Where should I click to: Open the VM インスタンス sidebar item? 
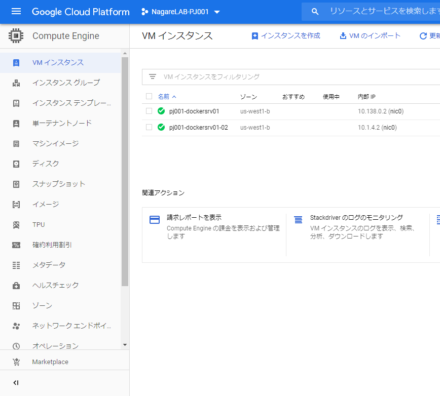point(60,63)
